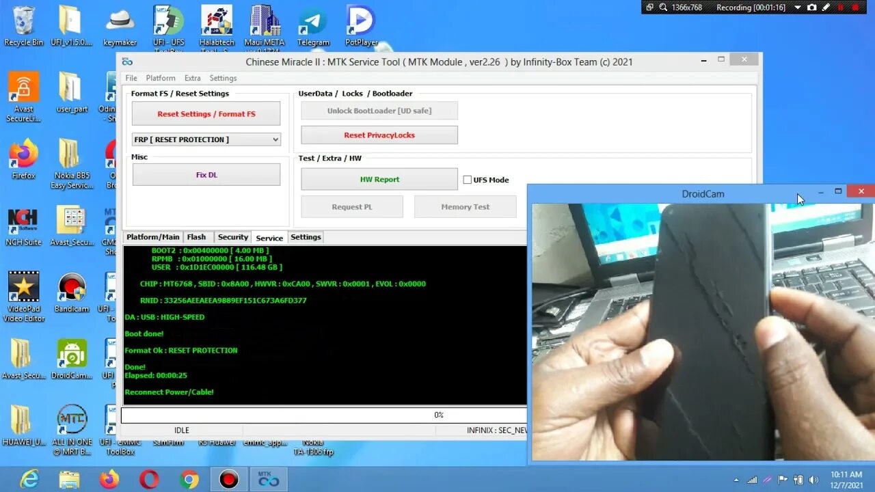Click Reset Settings / Format FS button

[x=206, y=113]
